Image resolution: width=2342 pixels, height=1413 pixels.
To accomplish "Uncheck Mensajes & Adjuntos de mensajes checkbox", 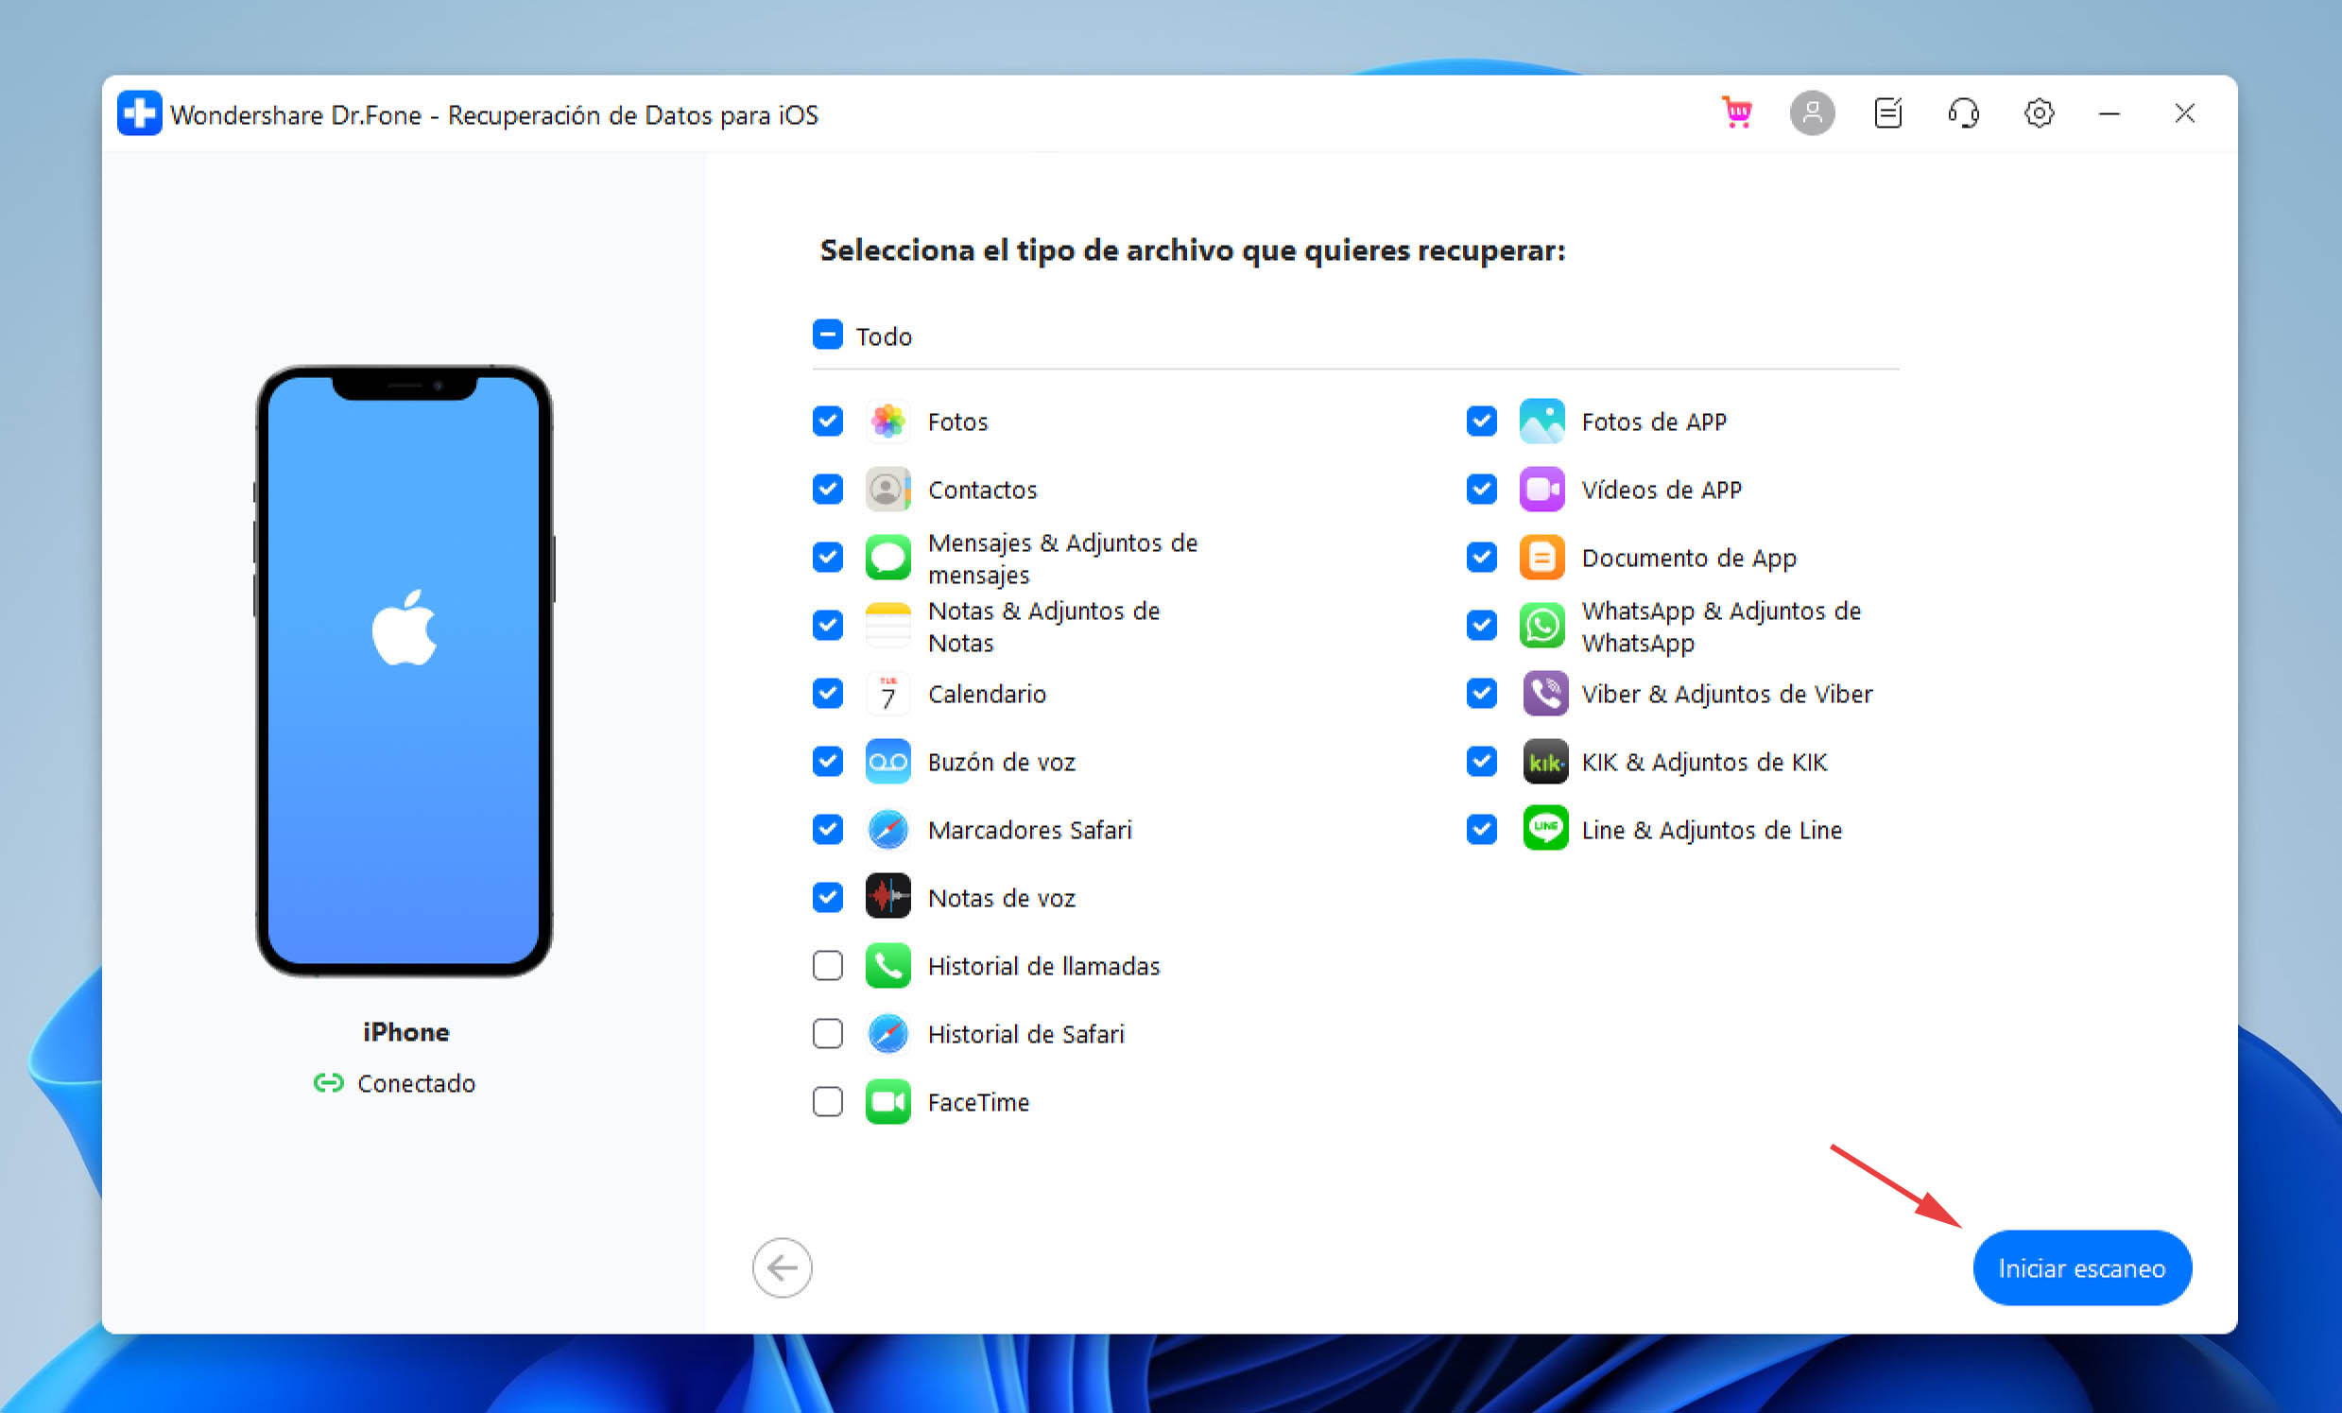I will (828, 558).
